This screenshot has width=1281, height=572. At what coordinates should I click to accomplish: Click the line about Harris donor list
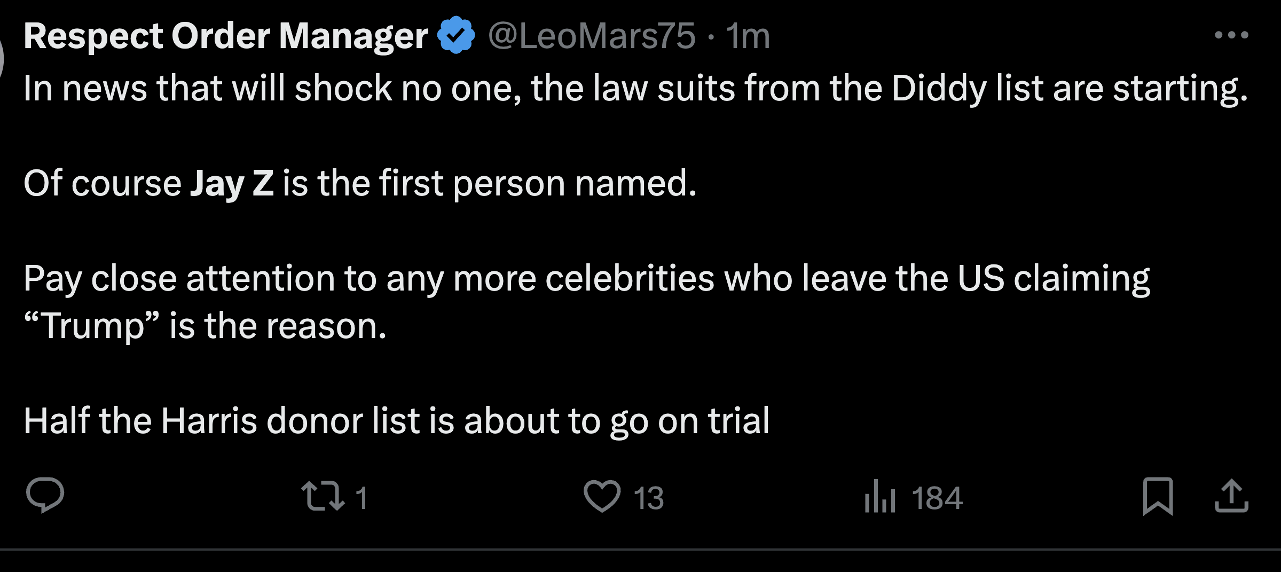396,421
